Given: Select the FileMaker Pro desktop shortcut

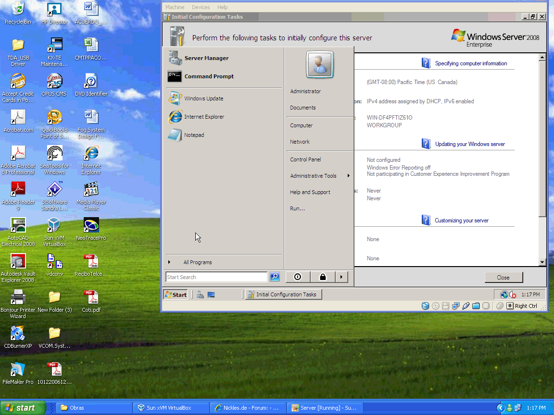Looking at the screenshot, I should pyautogui.click(x=18, y=373).
